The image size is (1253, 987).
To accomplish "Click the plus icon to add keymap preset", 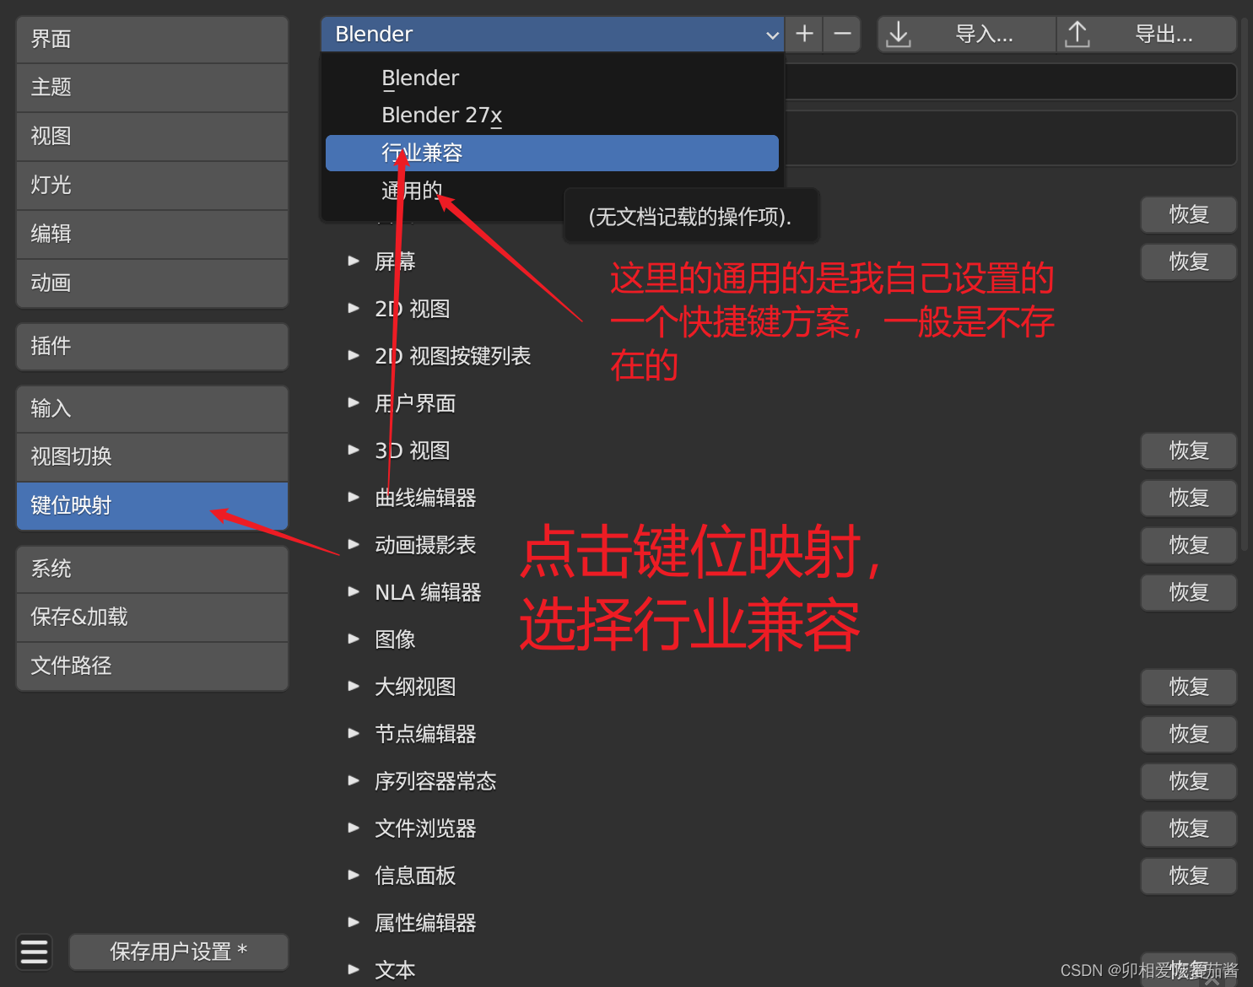I will click(x=804, y=34).
